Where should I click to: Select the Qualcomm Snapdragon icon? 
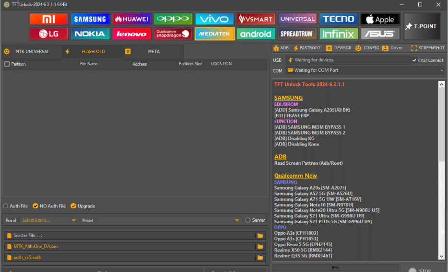coord(173,34)
